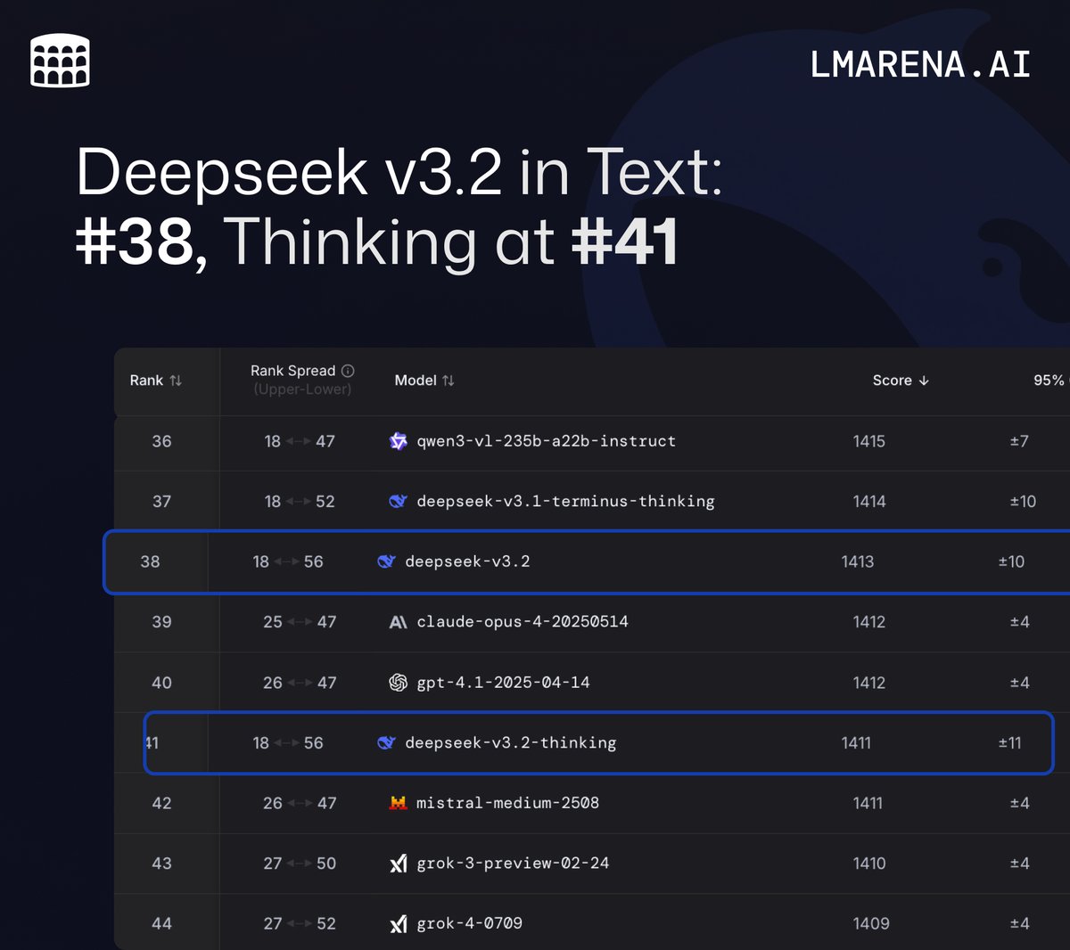The width and height of the screenshot is (1070, 950).
Task: Click Mistral logo beside mistral-medium-2508
Action: (399, 803)
